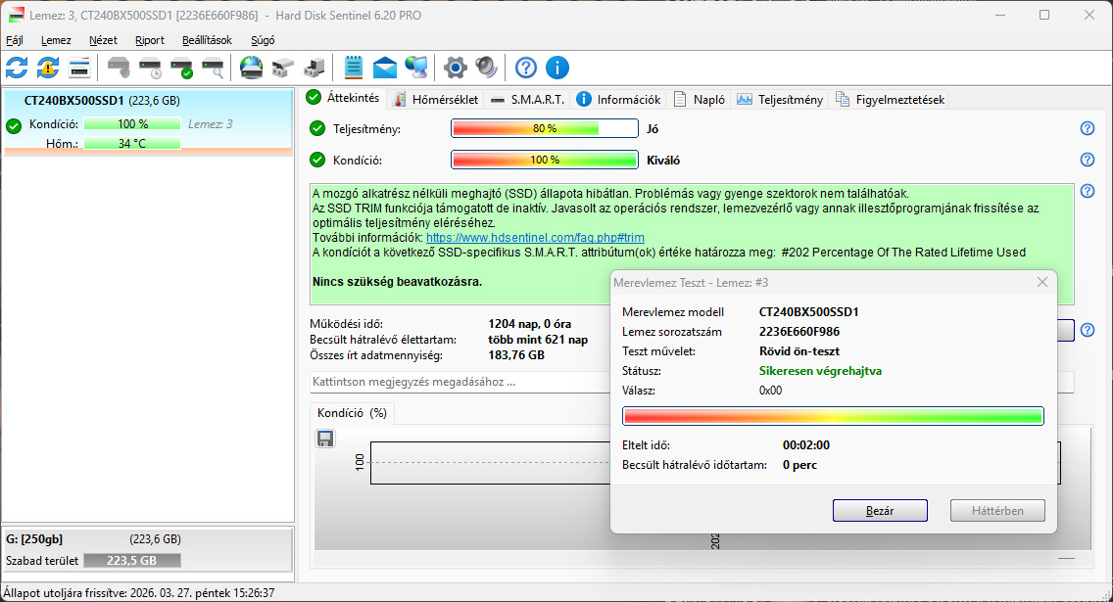Image resolution: width=1113 pixels, height=602 pixels.
Task: Click the disk with green checkmark icon
Action: (x=181, y=69)
